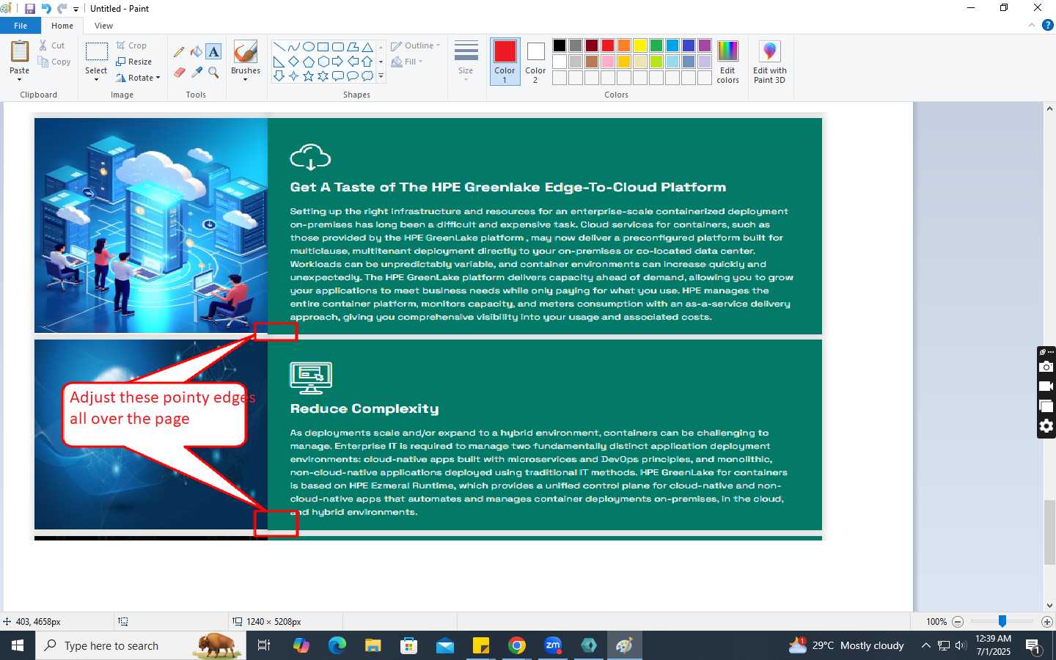Choose the Diamond shape

(x=293, y=62)
